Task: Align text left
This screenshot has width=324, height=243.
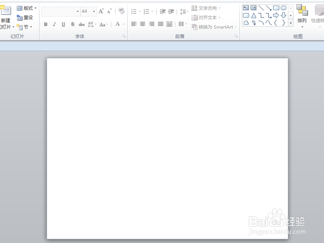Action: pos(134,24)
